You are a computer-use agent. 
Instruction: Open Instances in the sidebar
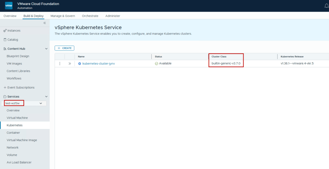(x=14, y=30)
